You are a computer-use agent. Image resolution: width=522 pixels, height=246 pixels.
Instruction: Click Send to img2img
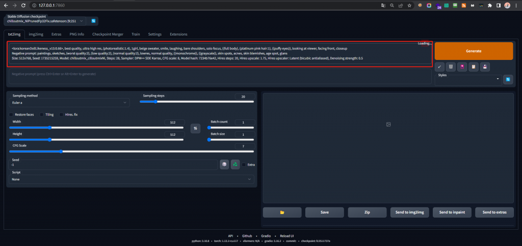409,212
